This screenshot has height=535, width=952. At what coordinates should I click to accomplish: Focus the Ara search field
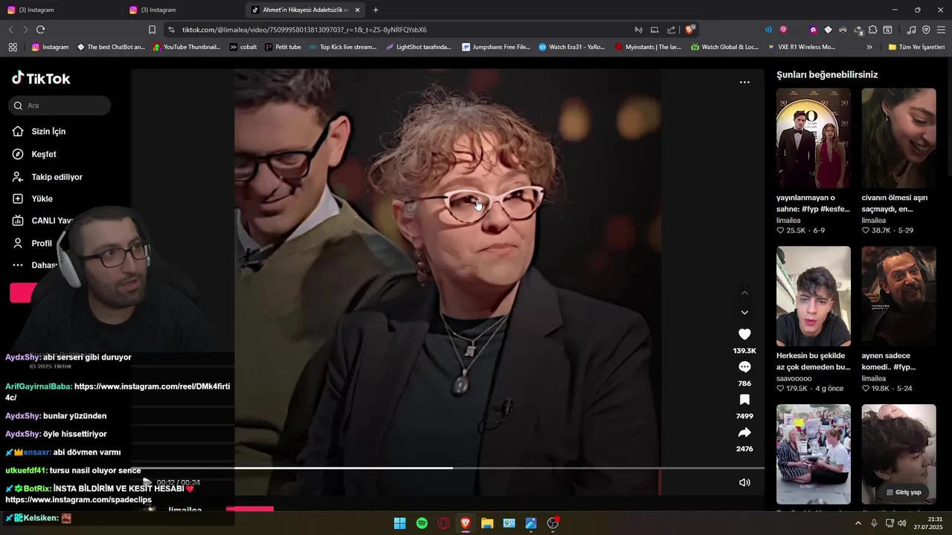click(60, 106)
